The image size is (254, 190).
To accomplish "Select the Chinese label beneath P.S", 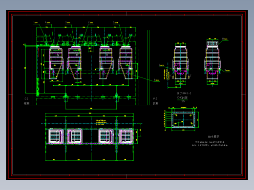I will click(155, 103).
